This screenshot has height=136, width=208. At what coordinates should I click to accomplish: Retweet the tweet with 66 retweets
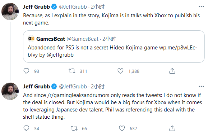coord(74,128)
